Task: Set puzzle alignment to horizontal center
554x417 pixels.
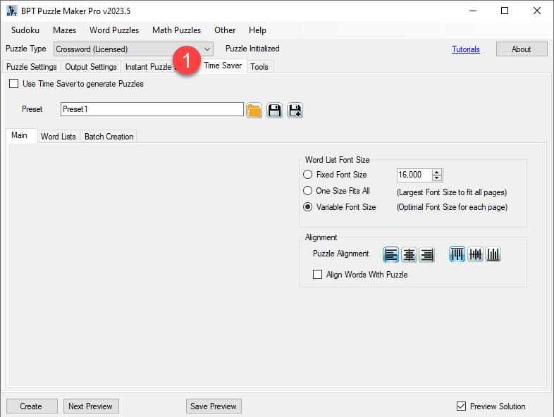Action: [x=409, y=254]
